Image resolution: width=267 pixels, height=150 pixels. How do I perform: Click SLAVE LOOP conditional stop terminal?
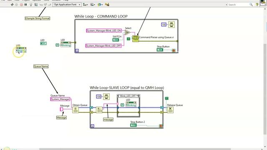[160, 126]
